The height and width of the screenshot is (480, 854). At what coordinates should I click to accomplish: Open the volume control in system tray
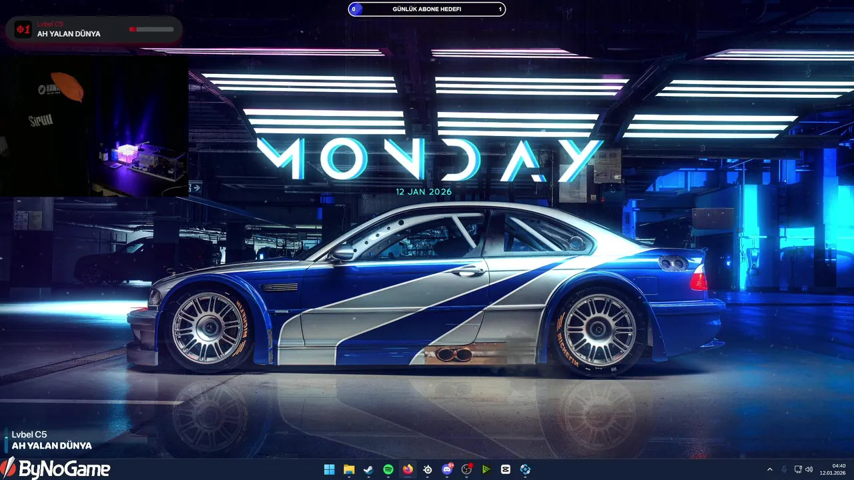tap(809, 469)
